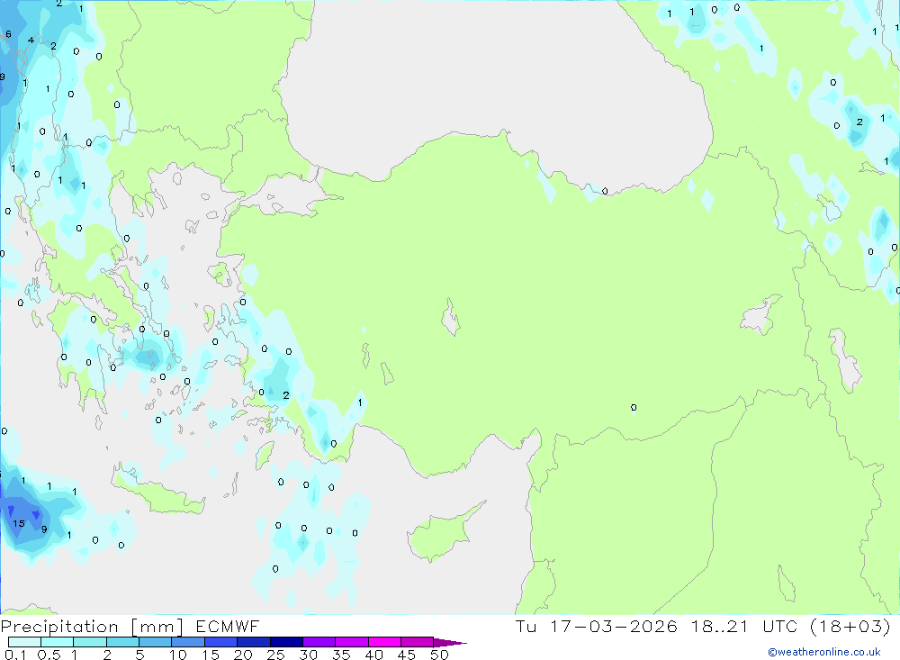Screen dimensions: 900x660
Task: Select the 50 mm legend arrow tip
Action: 450,643
